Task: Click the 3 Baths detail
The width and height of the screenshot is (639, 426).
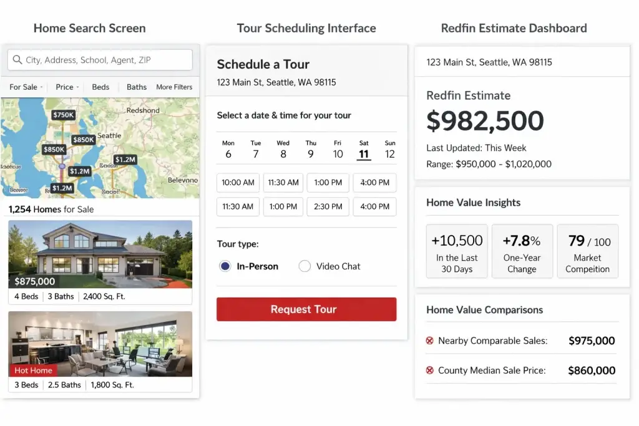Action: coord(61,296)
